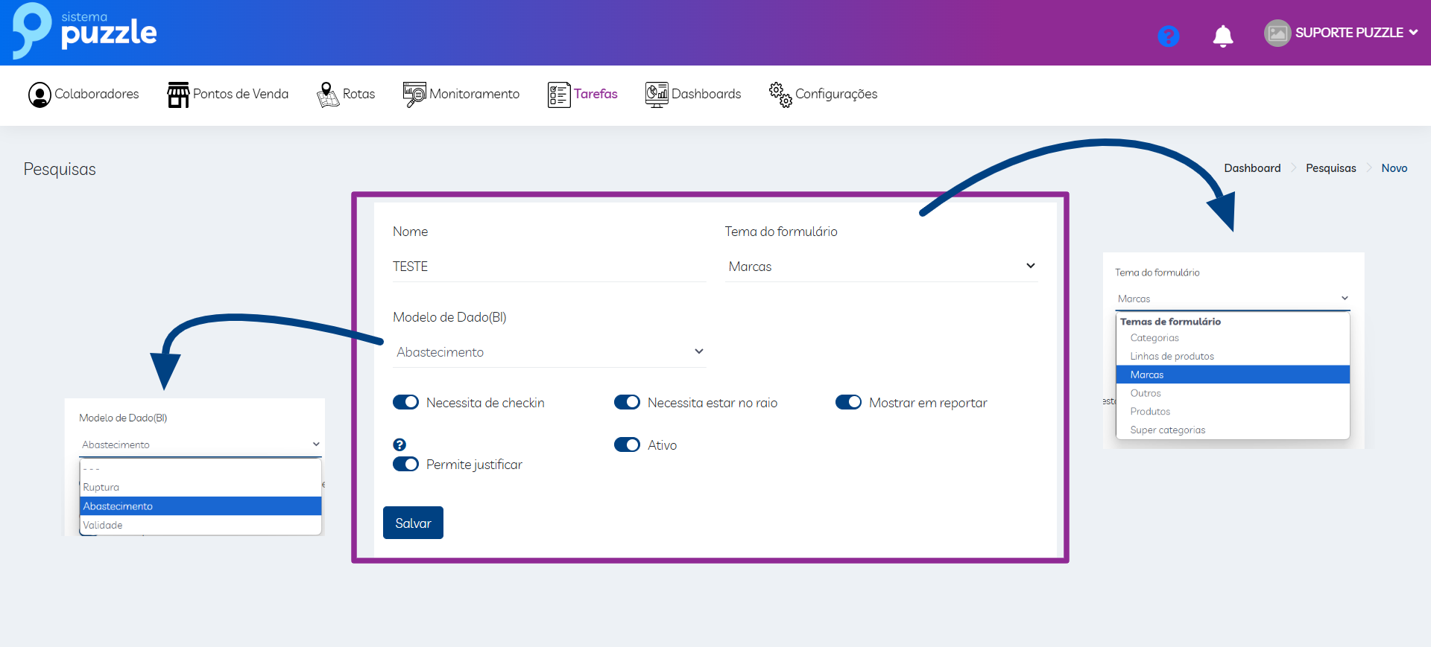Open the Modelo de Dado(BI) dropdown
The height and width of the screenshot is (647, 1431).
coord(549,352)
